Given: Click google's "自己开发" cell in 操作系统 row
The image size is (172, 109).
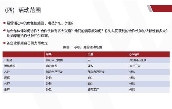Looking at the screenshot, I should (x=149, y=66).
